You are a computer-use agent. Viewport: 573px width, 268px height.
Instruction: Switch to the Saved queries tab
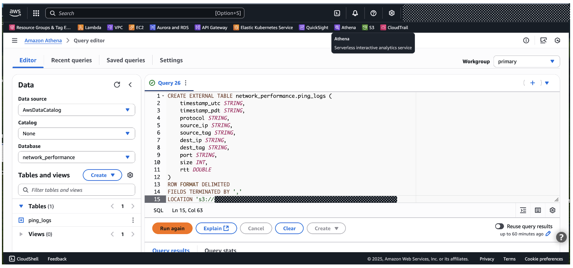click(x=126, y=60)
